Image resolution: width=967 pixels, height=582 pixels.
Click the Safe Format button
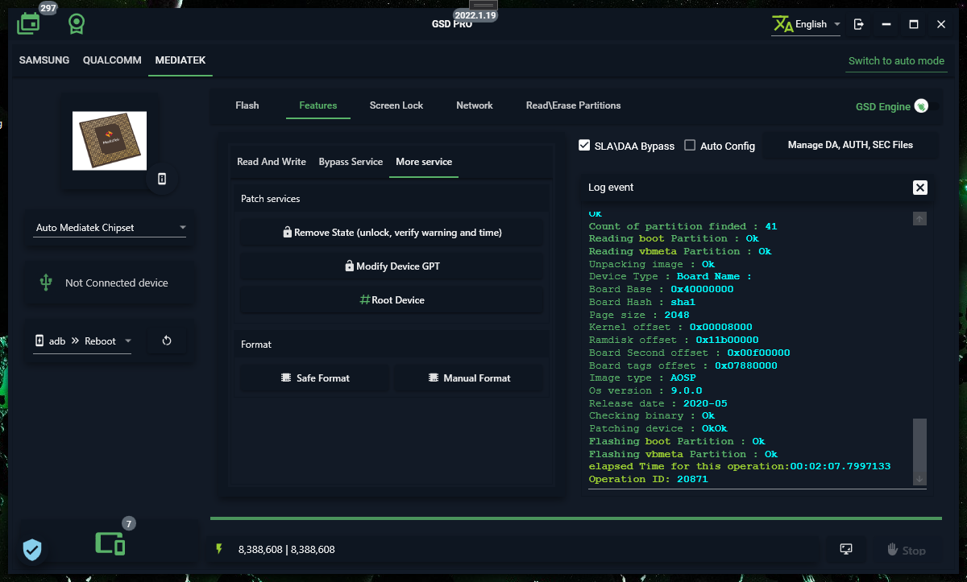(315, 378)
